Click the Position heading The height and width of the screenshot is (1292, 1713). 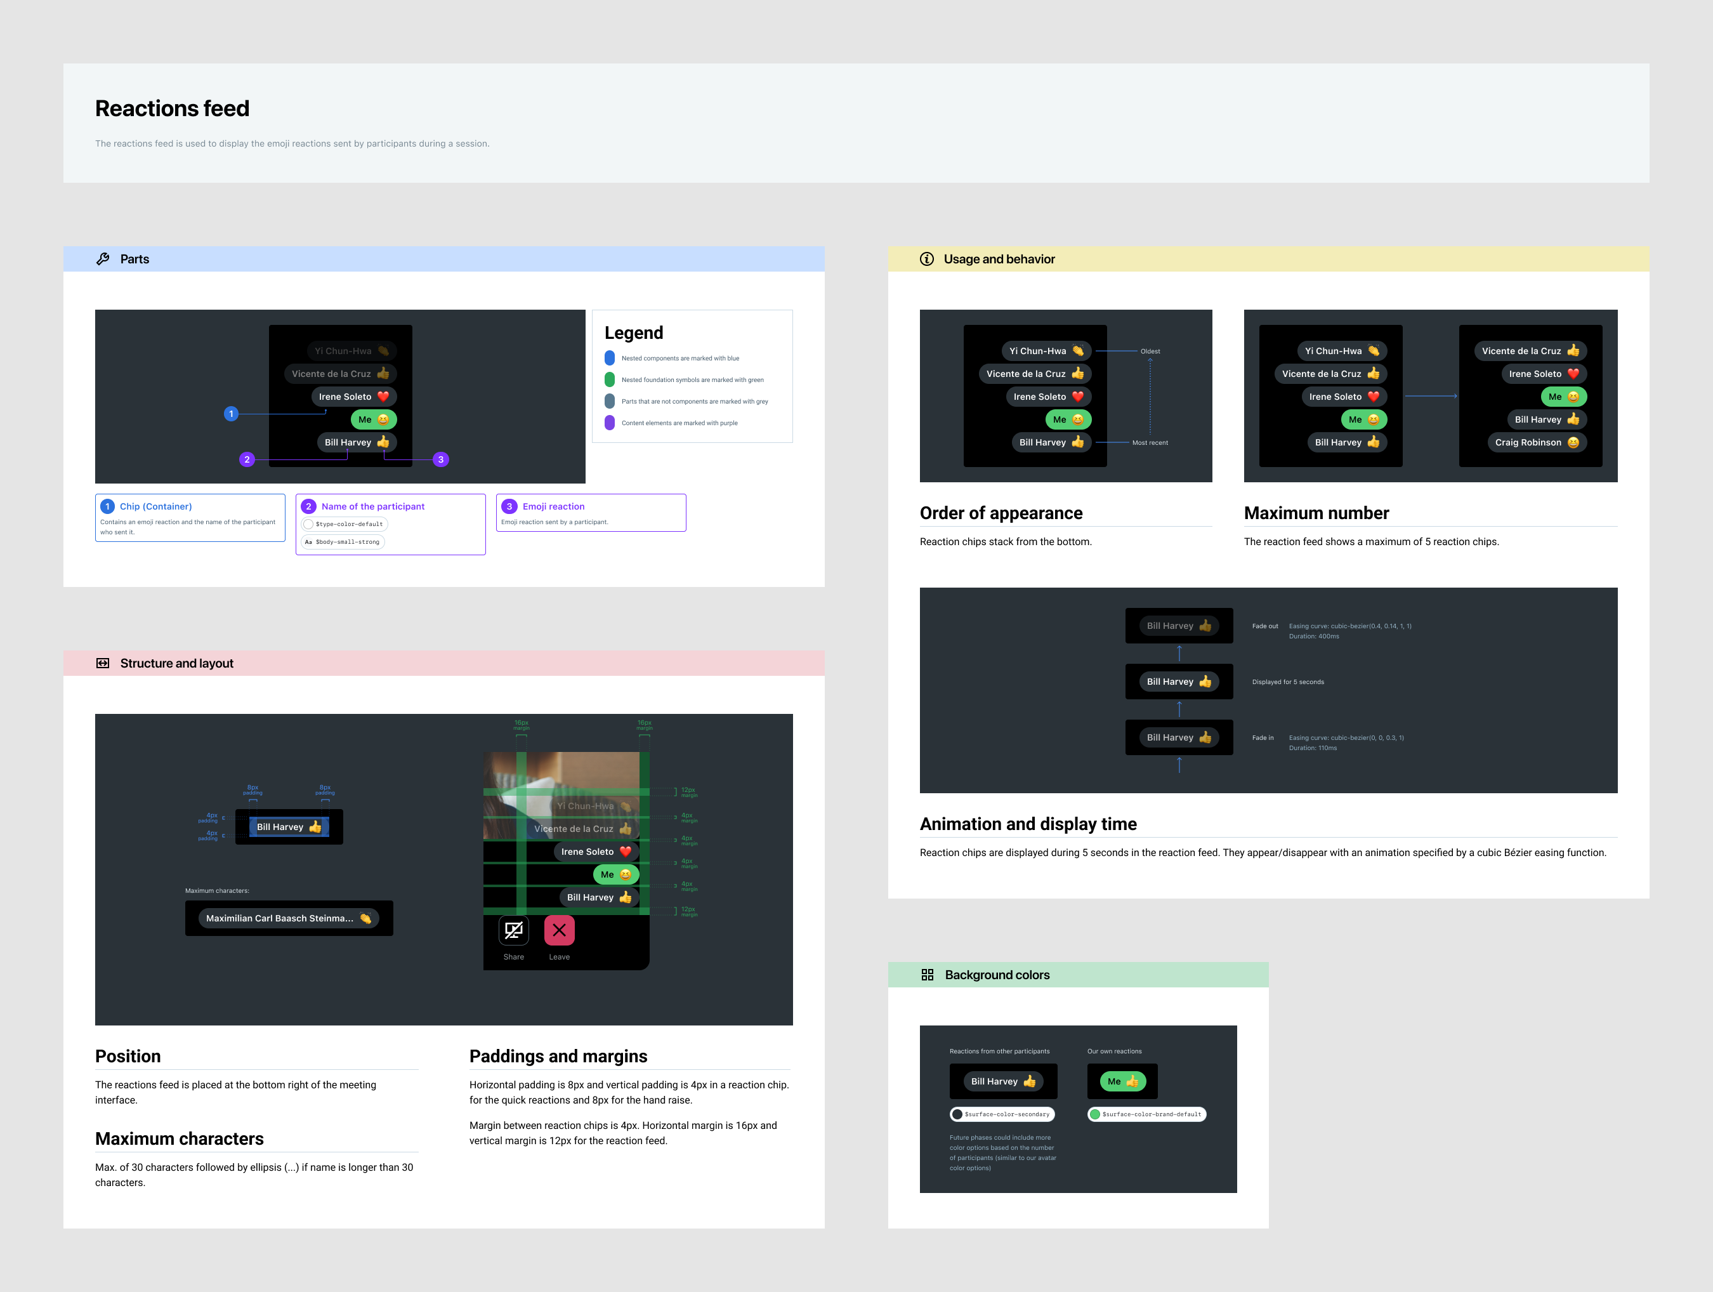tap(128, 1057)
